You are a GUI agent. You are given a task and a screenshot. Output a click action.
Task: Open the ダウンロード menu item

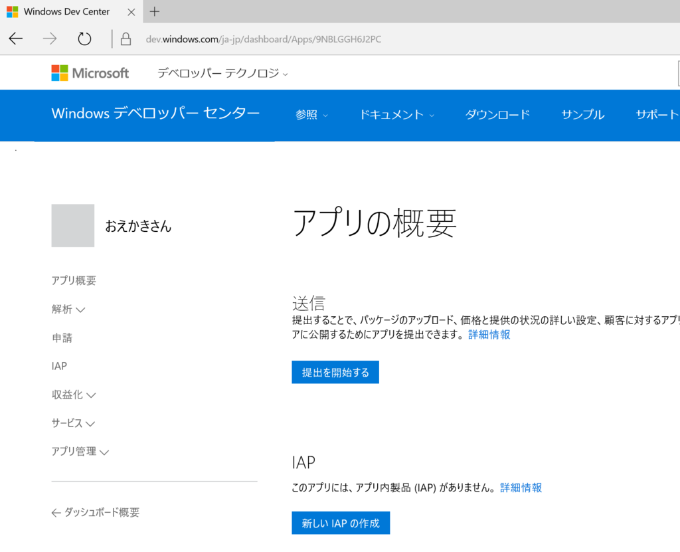pyautogui.click(x=497, y=114)
